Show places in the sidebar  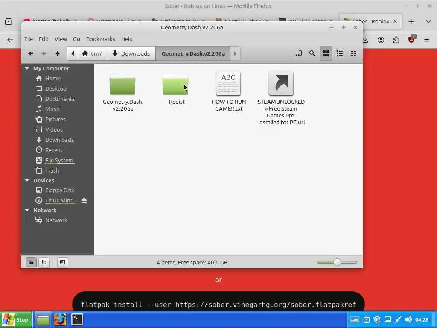coord(31,262)
